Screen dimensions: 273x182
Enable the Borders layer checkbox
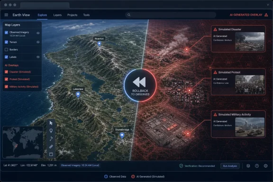(x=7, y=50)
